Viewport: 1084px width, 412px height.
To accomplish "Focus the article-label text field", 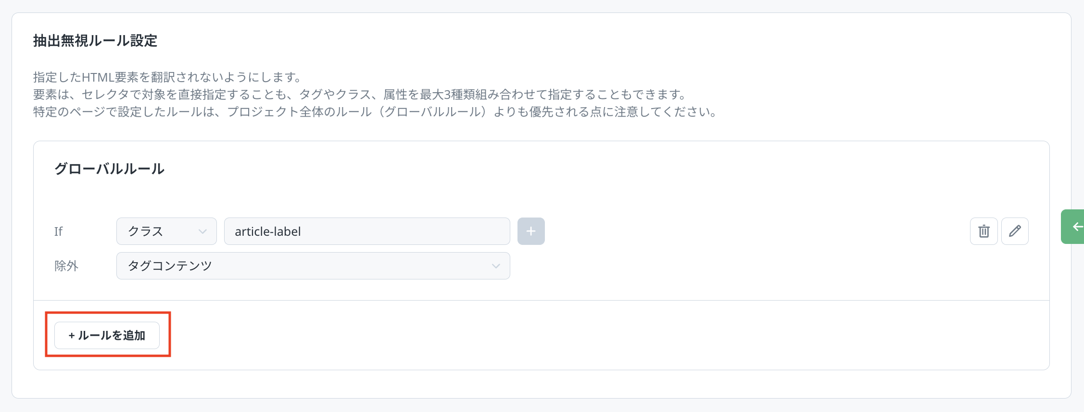I will (x=366, y=231).
